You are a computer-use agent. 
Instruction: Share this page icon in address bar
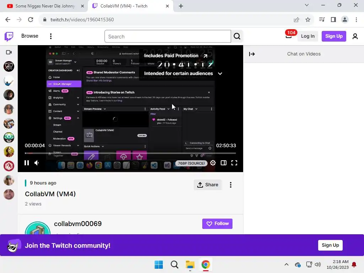[296, 20]
